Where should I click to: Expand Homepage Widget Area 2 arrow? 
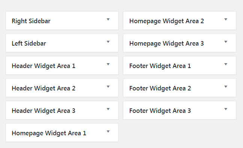226,19
